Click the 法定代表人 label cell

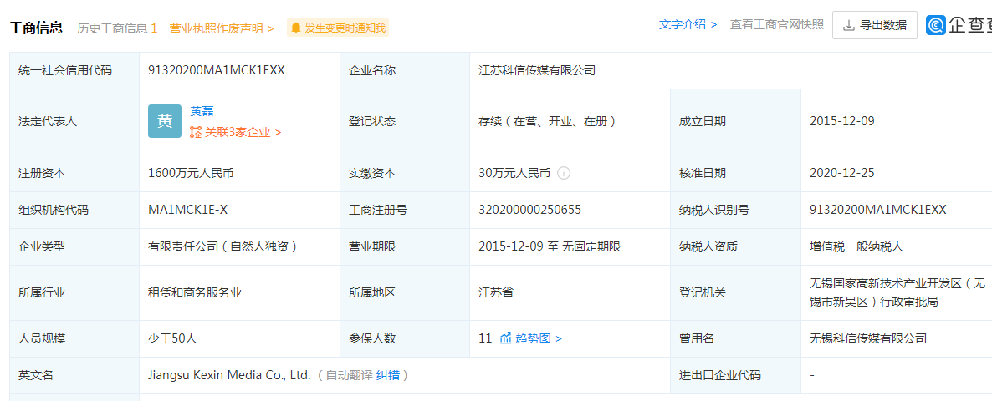click(74, 121)
